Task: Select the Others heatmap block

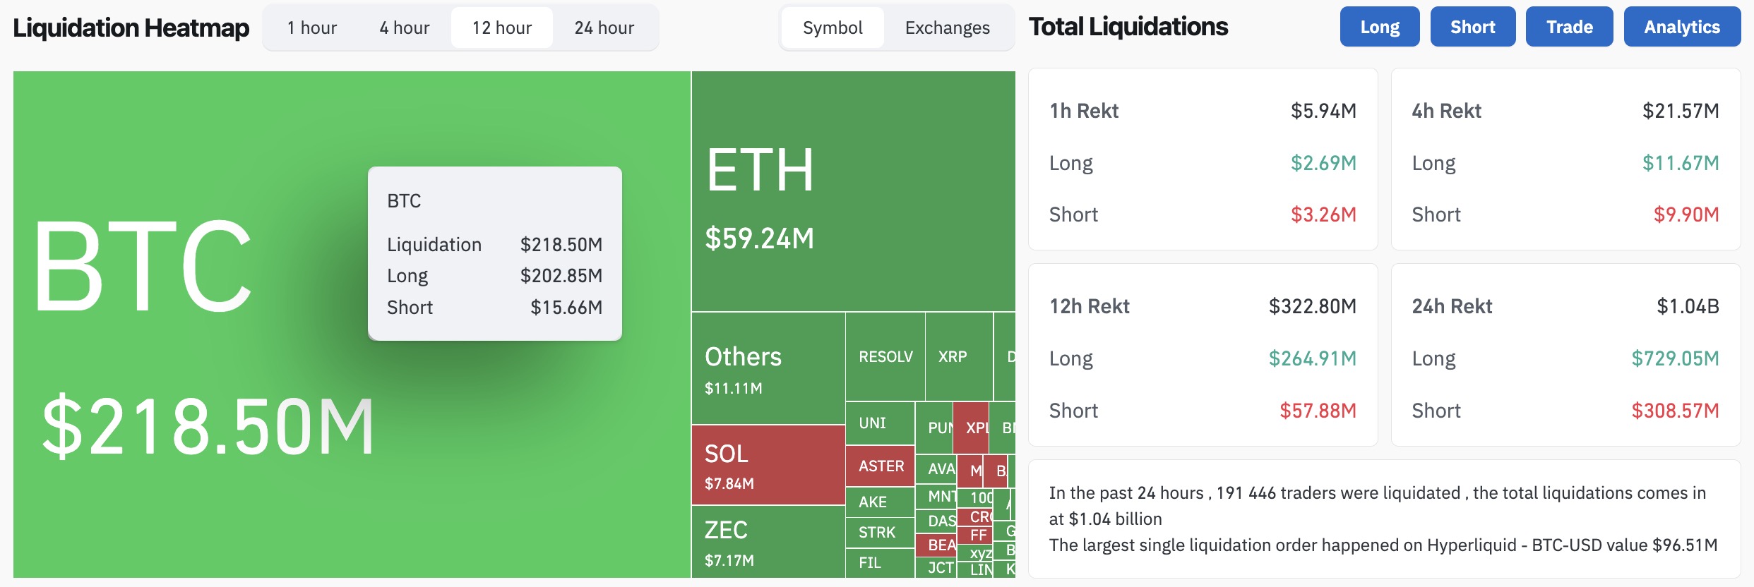Action: pyautogui.click(x=768, y=368)
